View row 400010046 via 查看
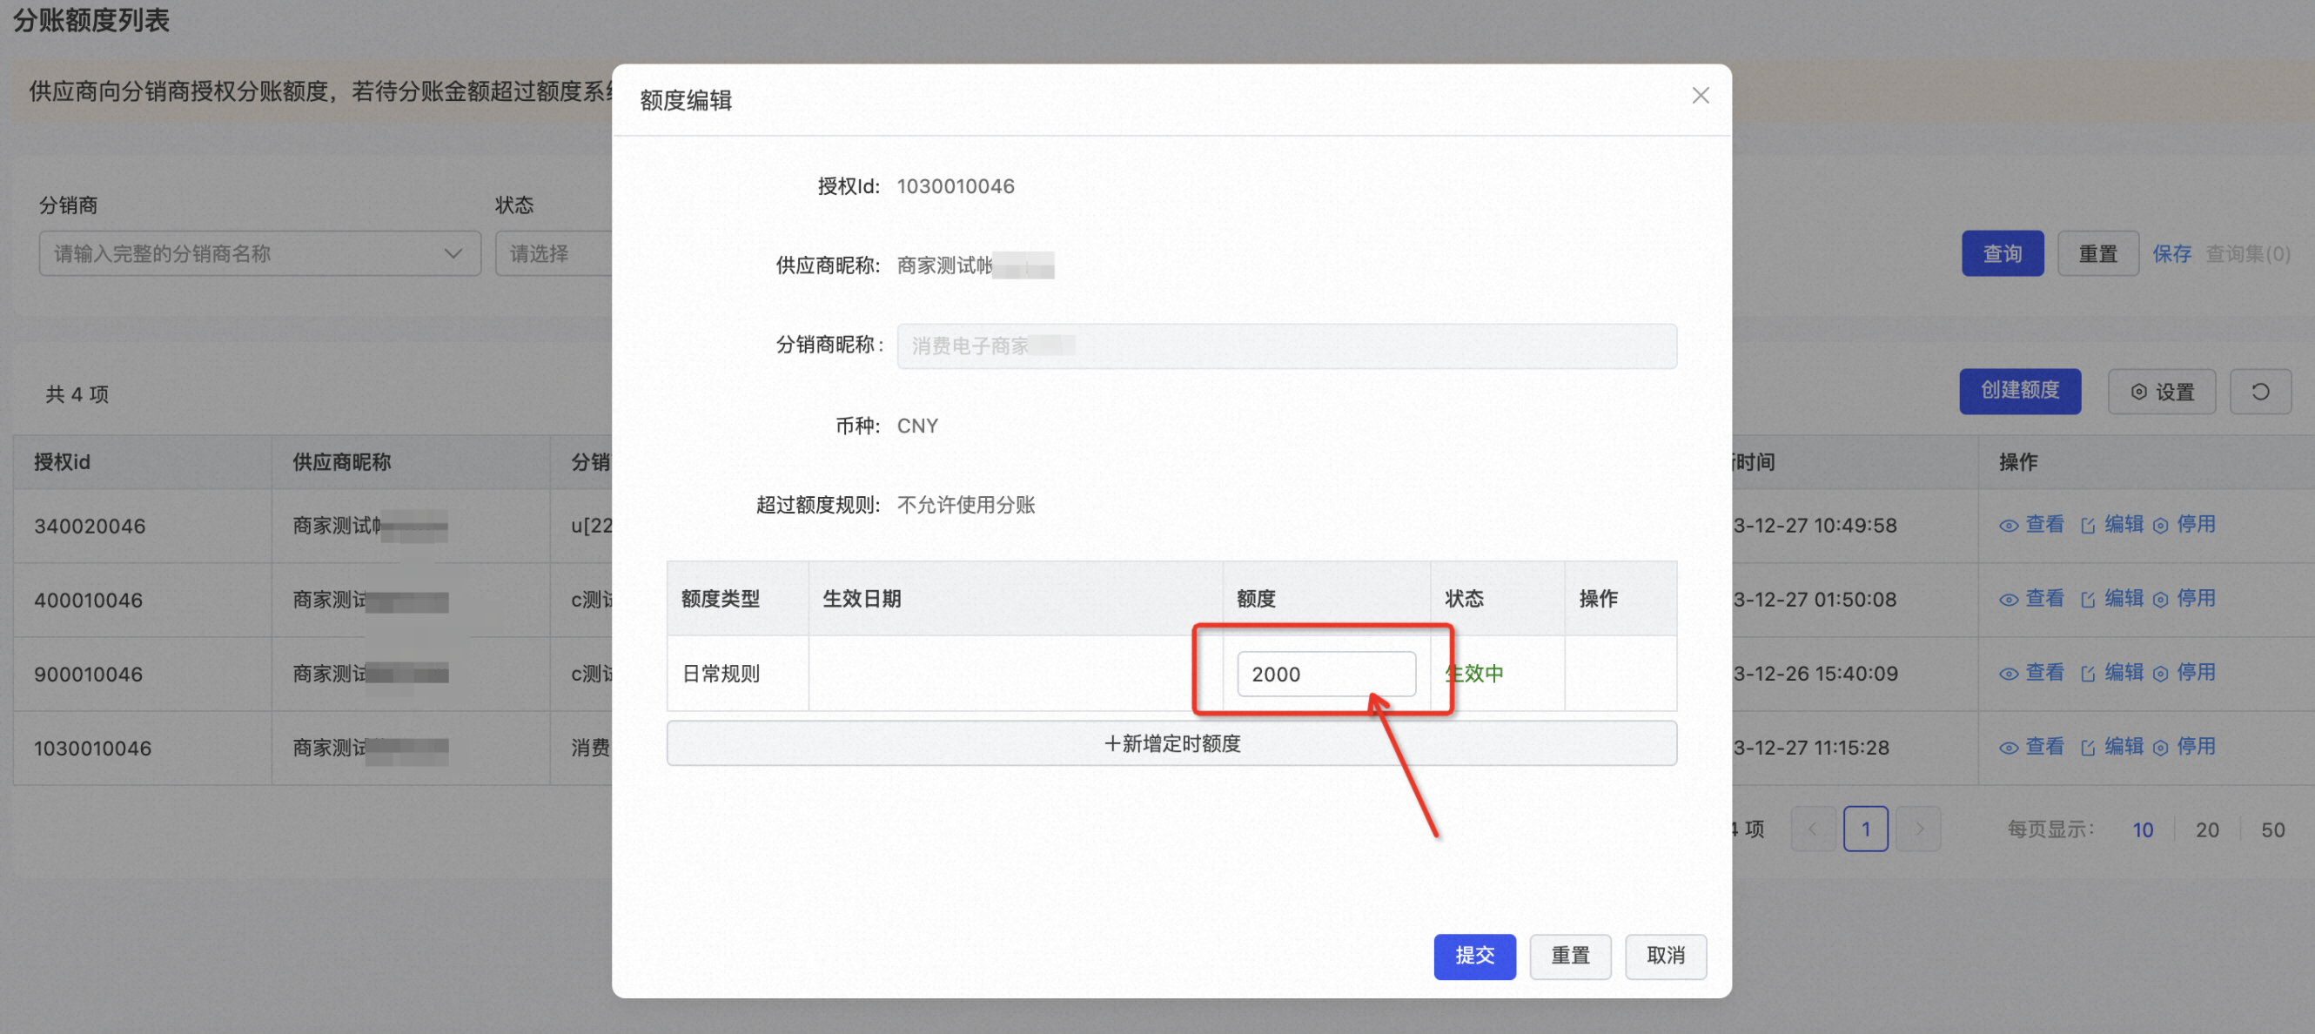Screen dimensions: 2315x1034 click(2030, 599)
